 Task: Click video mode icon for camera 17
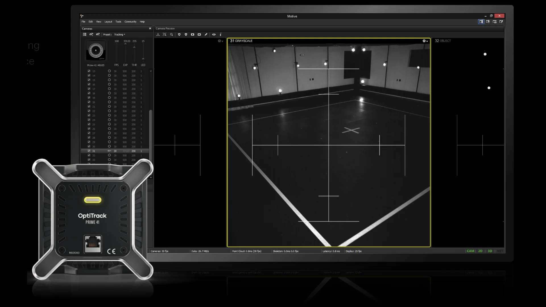point(109,89)
